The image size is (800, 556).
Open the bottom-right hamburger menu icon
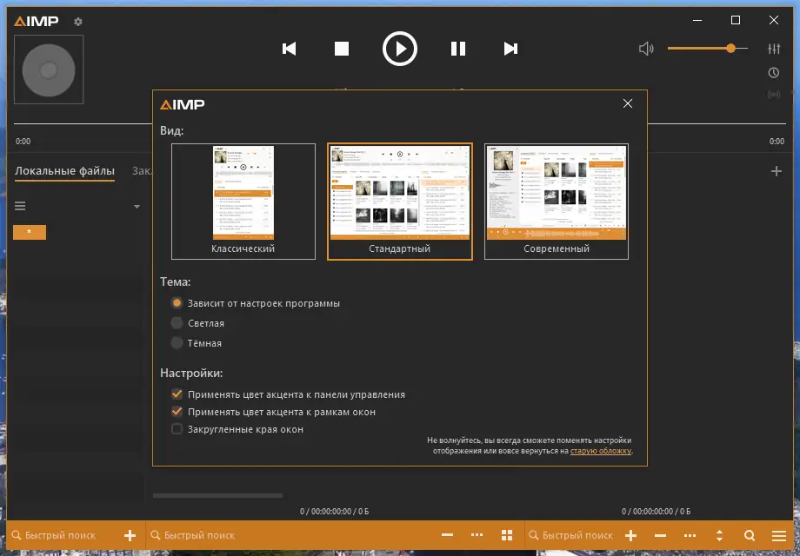778,535
